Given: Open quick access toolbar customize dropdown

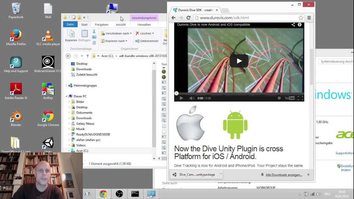Looking at the screenshot, I should 84,17.
